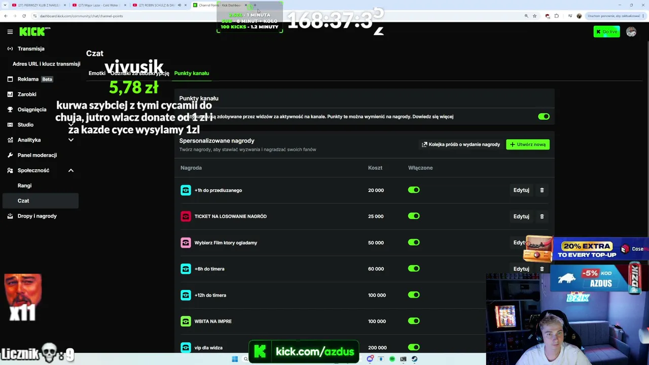Delete the +6h do timera reward
This screenshot has height=365, width=649.
pyautogui.click(x=542, y=269)
